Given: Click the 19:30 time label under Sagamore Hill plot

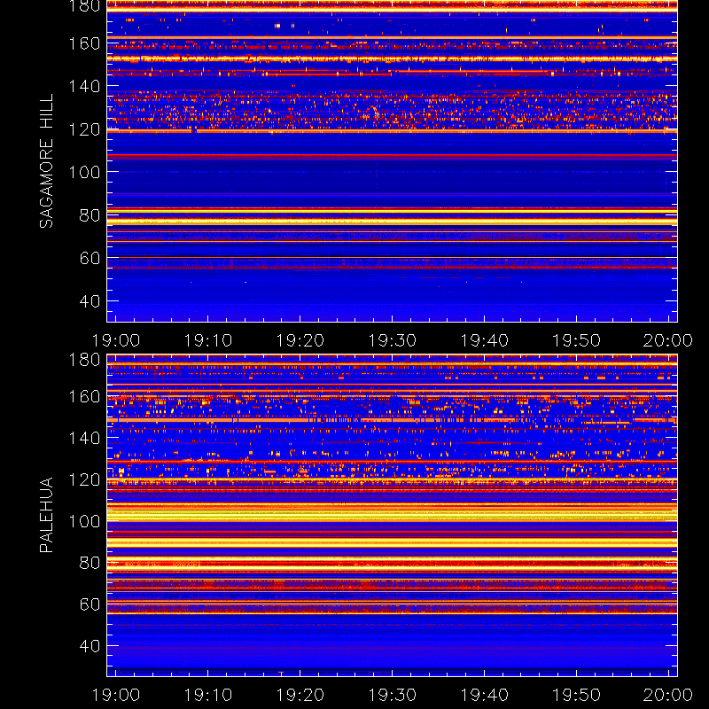Looking at the screenshot, I should (x=393, y=340).
